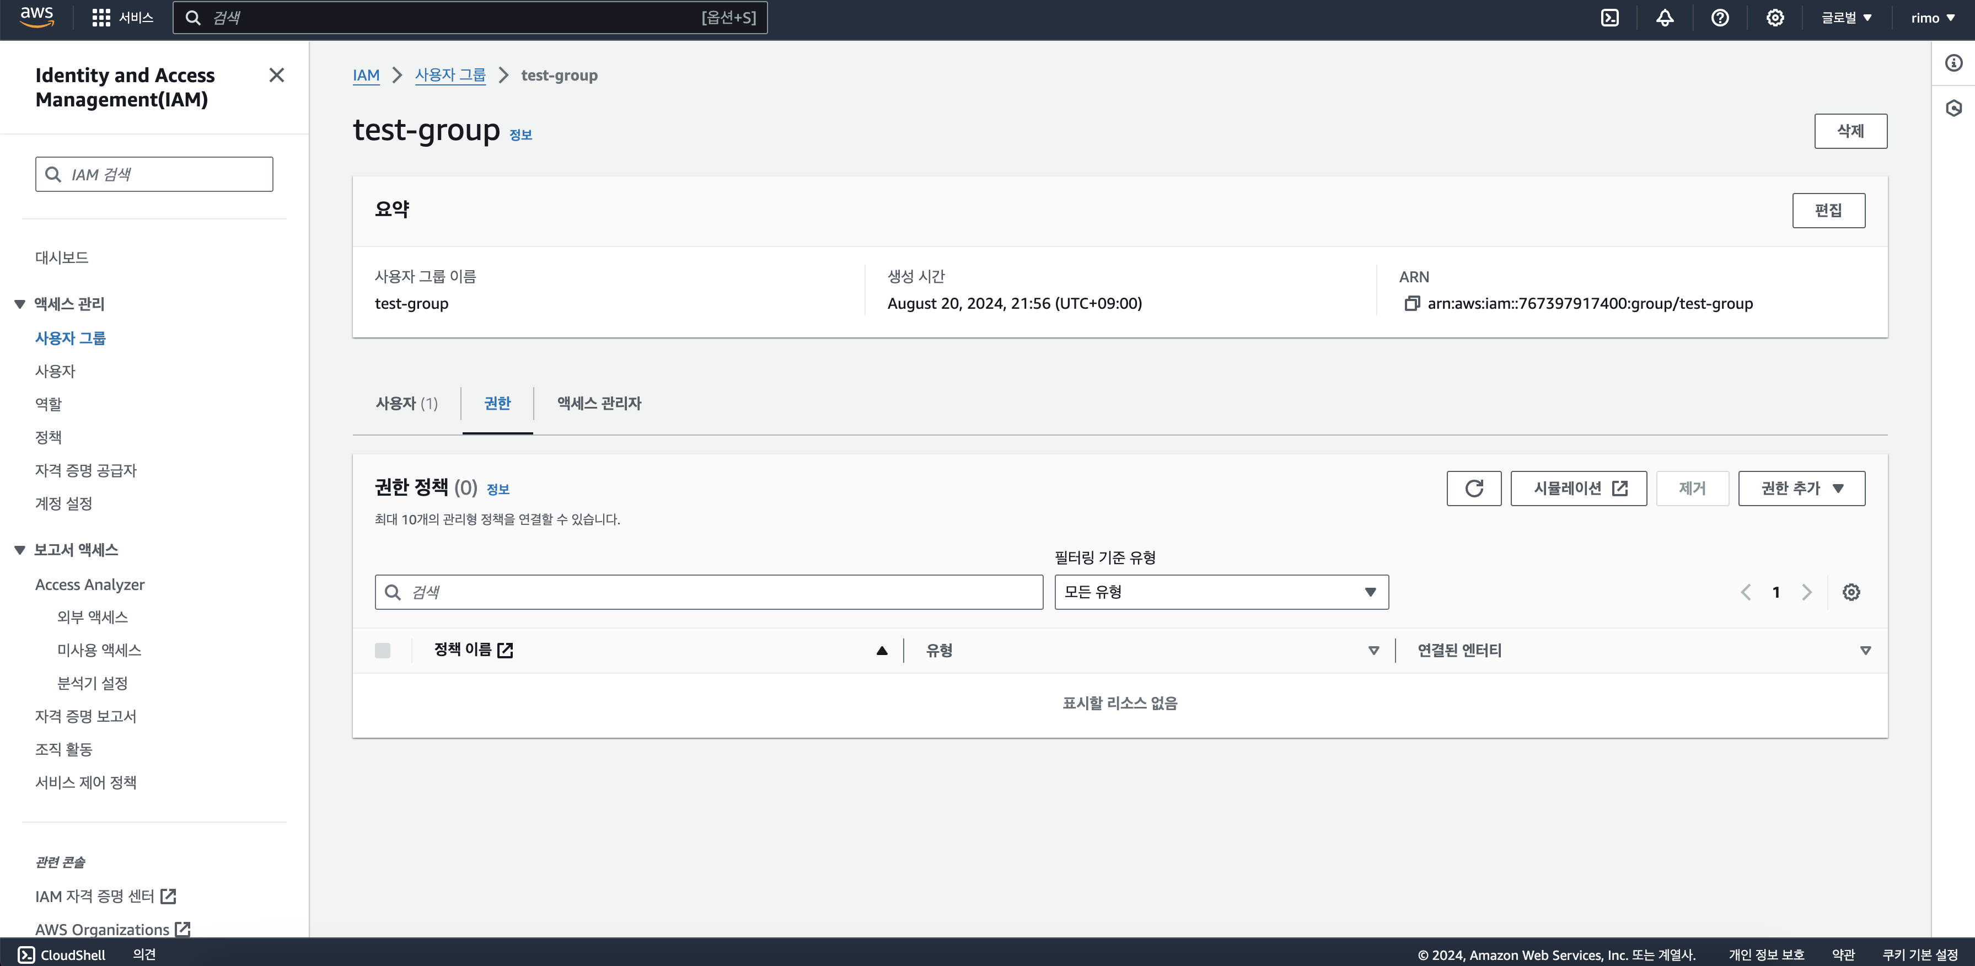Screen dimensions: 1975x966
Task: Switch to the 액세스 관리자 tab
Action: (599, 403)
